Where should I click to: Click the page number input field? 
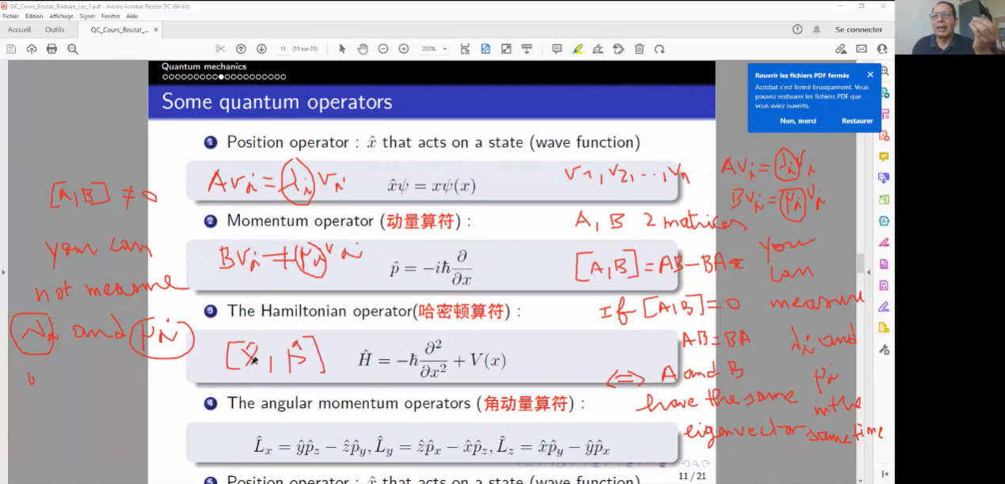[x=283, y=49]
